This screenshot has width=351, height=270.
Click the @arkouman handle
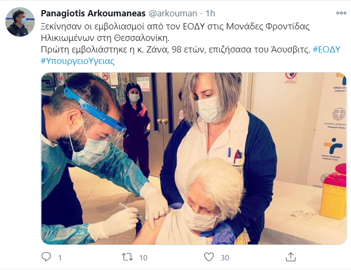(173, 13)
